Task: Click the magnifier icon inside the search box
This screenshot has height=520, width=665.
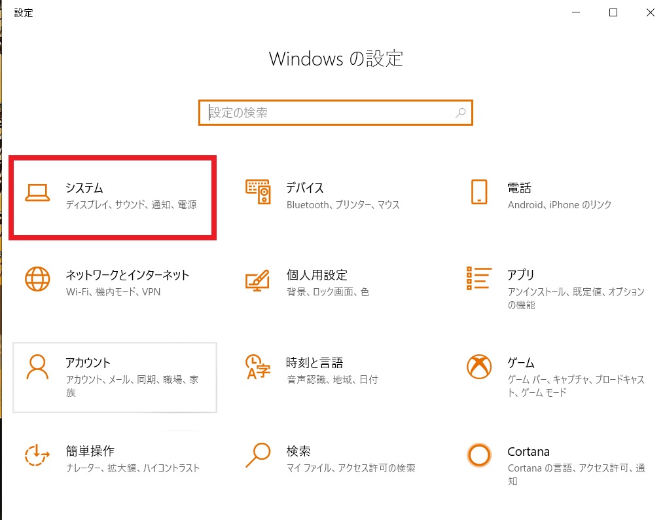Action: point(461,113)
